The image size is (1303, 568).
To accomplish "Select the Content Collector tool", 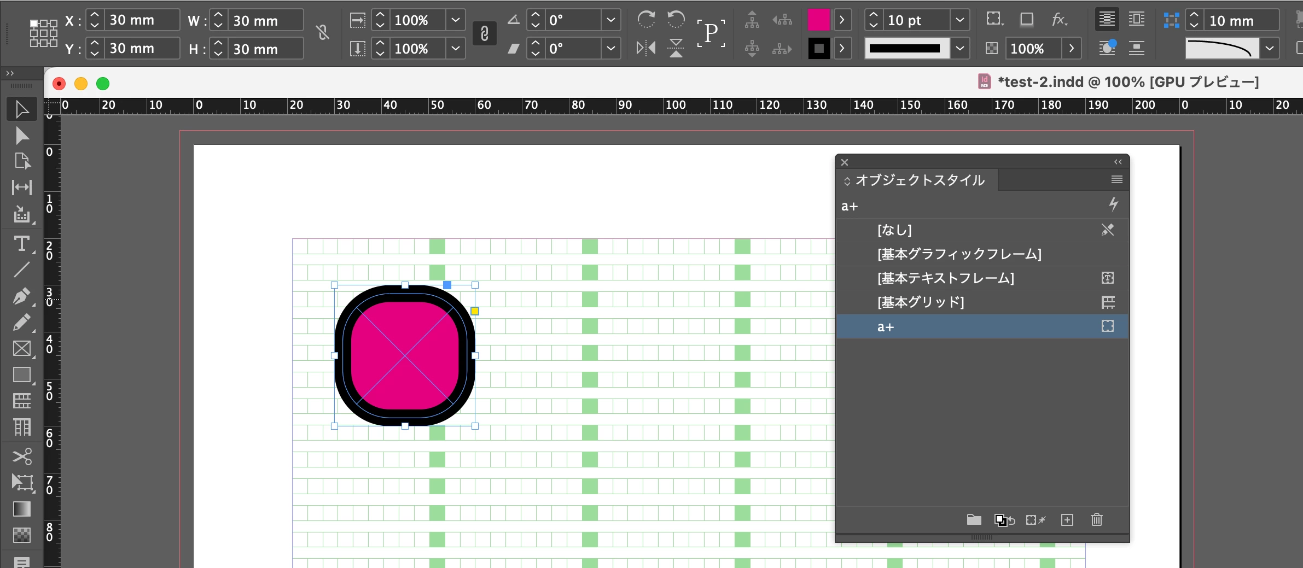I will point(22,214).
